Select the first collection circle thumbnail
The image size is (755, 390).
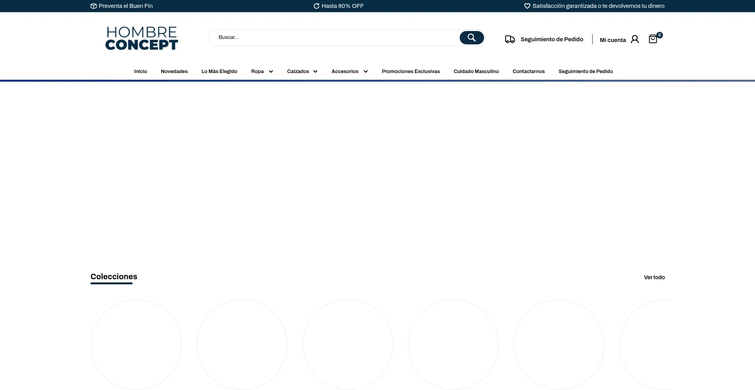(136, 344)
